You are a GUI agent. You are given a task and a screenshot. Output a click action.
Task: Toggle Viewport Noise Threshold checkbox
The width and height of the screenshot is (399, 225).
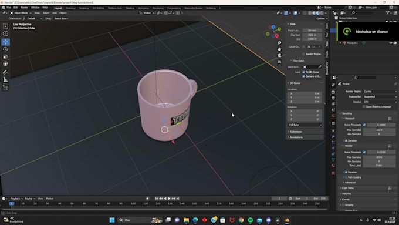pos(364,125)
